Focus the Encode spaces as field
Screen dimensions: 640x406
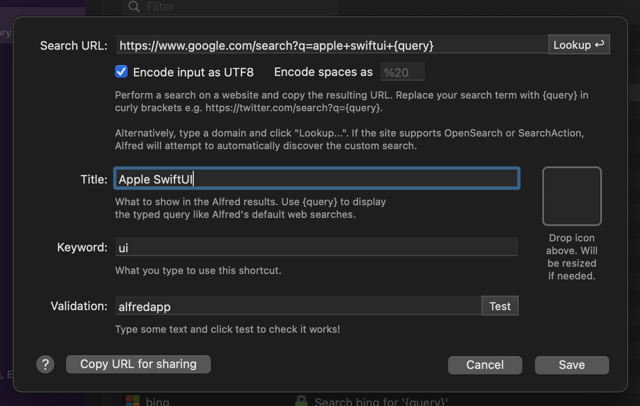coord(402,71)
